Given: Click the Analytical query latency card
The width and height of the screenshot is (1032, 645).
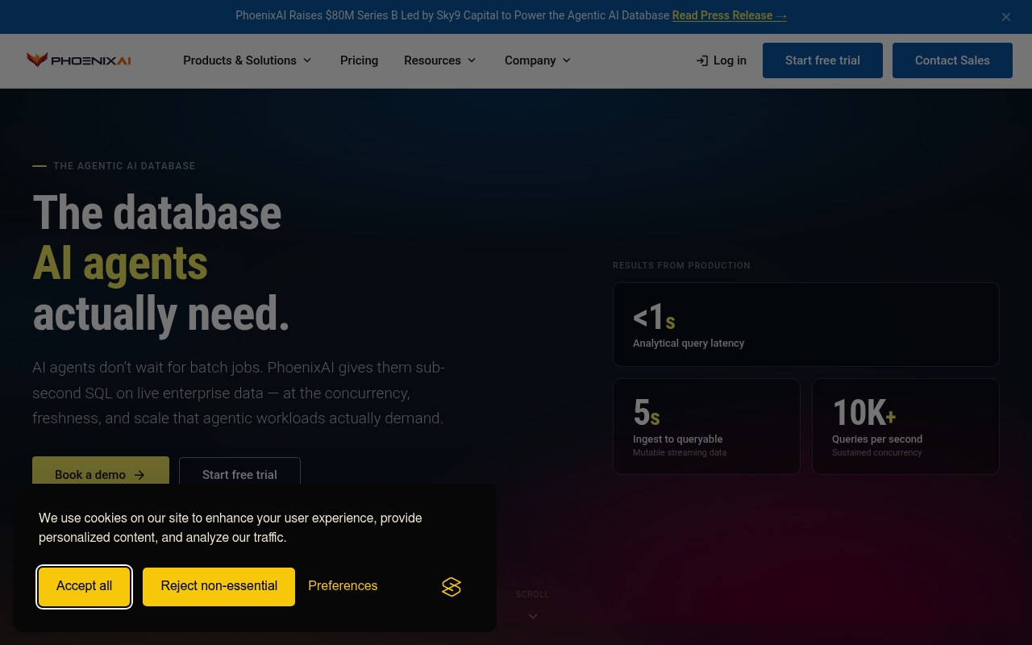Looking at the screenshot, I should point(806,324).
